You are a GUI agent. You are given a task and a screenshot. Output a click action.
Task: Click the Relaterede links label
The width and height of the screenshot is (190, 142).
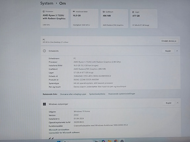point(50,94)
